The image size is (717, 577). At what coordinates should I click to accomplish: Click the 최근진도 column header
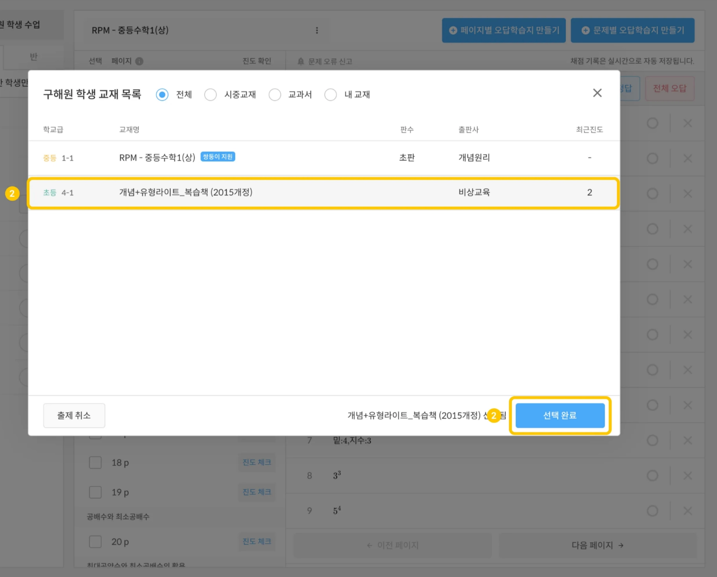589,130
